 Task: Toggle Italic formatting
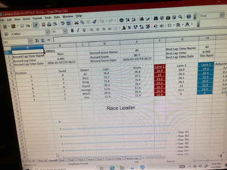tap(78, 30)
